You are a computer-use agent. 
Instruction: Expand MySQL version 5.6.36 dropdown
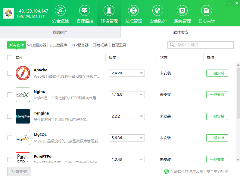pos(127,138)
